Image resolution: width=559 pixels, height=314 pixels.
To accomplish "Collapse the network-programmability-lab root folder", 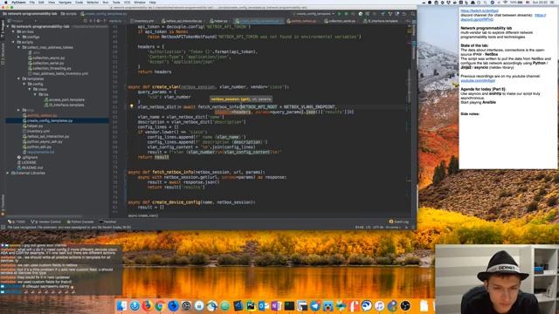I will pyautogui.click(x=8, y=27).
